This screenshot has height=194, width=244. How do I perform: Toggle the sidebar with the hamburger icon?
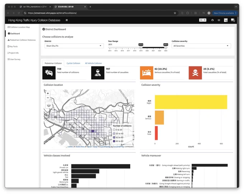[67, 20]
